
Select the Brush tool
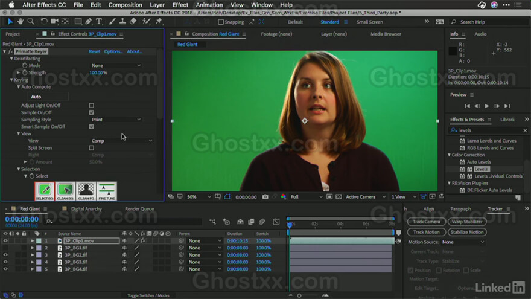pyautogui.click(x=112, y=22)
